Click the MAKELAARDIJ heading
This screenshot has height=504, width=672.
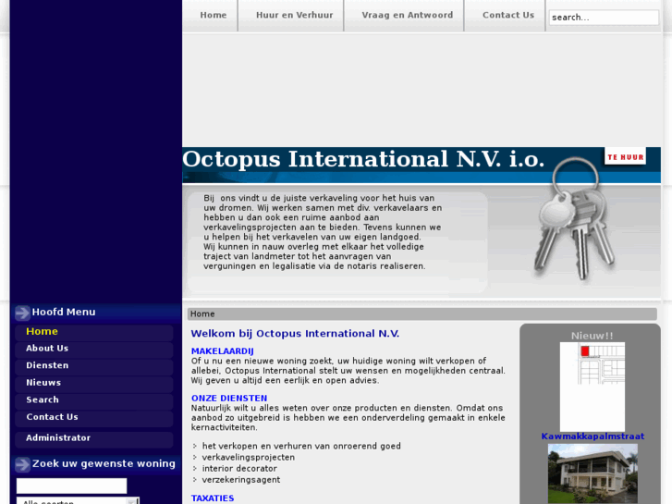coord(223,351)
